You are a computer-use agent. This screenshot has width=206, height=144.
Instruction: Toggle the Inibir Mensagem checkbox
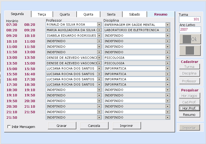[x=9, y=127]
